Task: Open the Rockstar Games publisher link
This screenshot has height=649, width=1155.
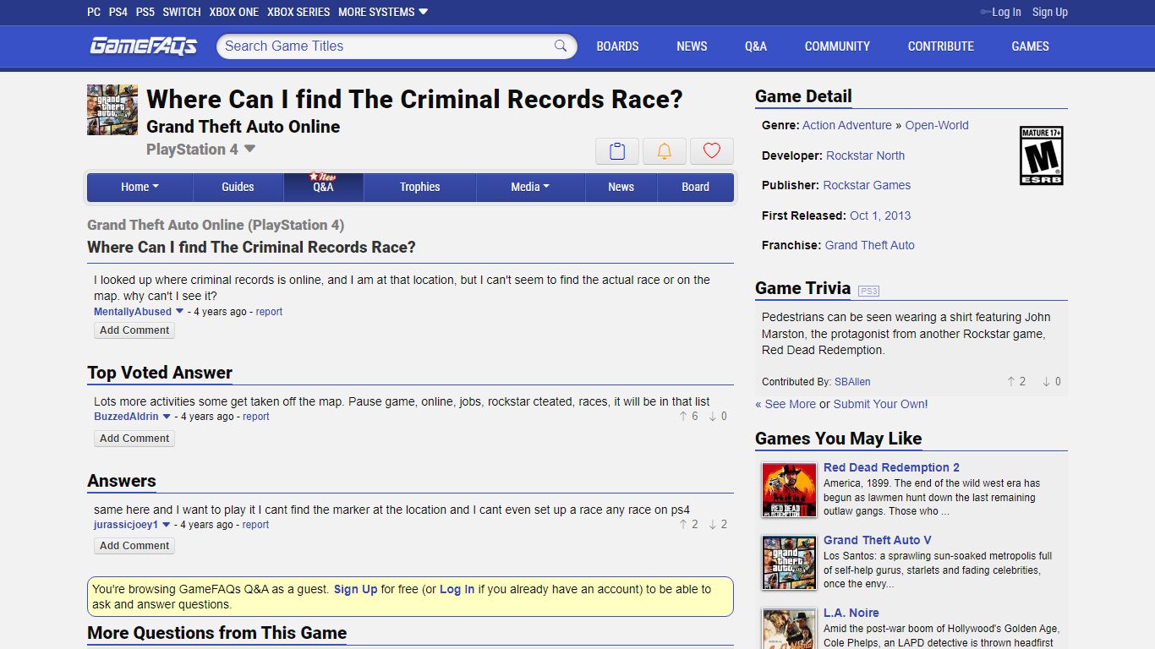Action: point(867,185)
